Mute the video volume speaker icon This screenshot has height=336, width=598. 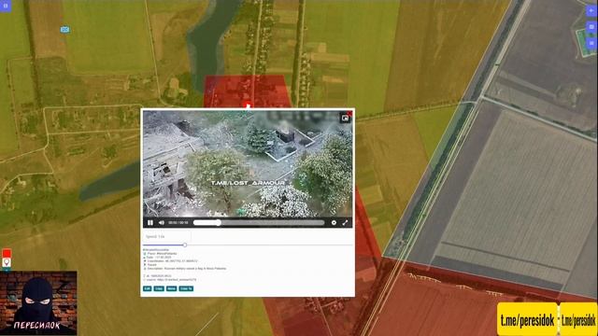(x=162, y=222)
